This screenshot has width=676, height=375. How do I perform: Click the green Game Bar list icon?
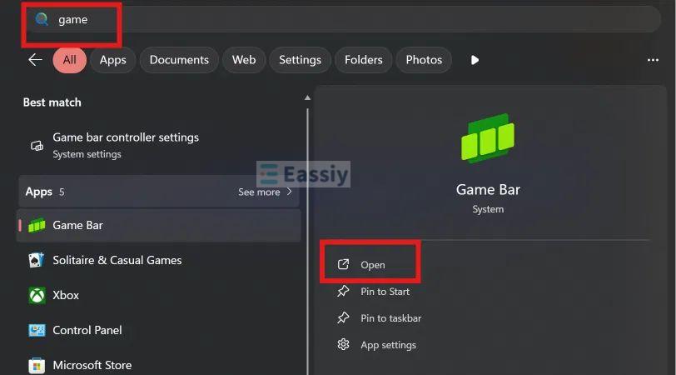(x=37, y=225)
